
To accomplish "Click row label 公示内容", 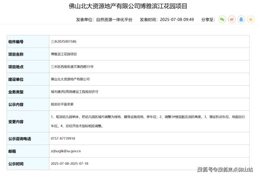I will coord(16,104).
